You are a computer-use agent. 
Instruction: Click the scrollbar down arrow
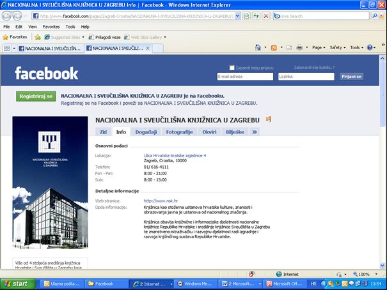(x=383, y=266)
